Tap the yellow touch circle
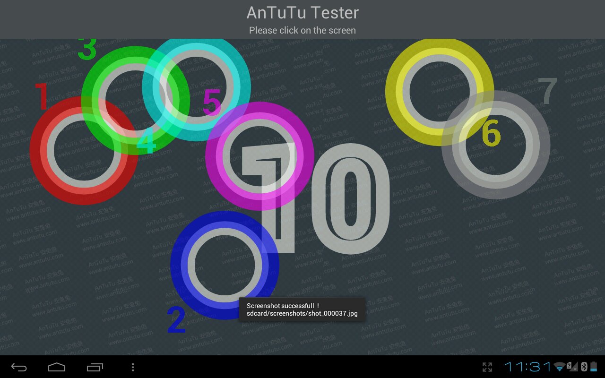The height and width of the screenshot is (378, 605). pos(440,92)
